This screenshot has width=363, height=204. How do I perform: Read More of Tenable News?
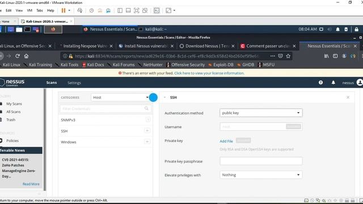pos(31,184)
